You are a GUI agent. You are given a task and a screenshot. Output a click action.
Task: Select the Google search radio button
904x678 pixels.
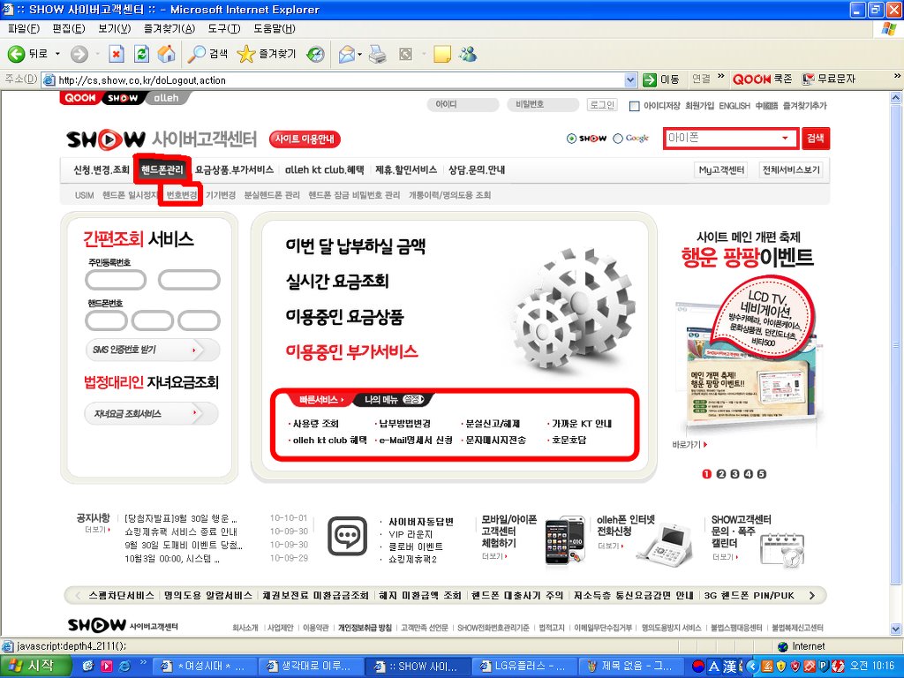(617, 139)
